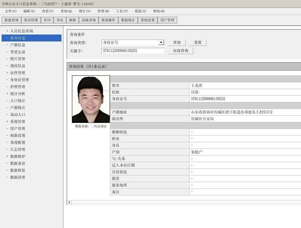Click the 户籍地址 value cell

tap(245, 112)
